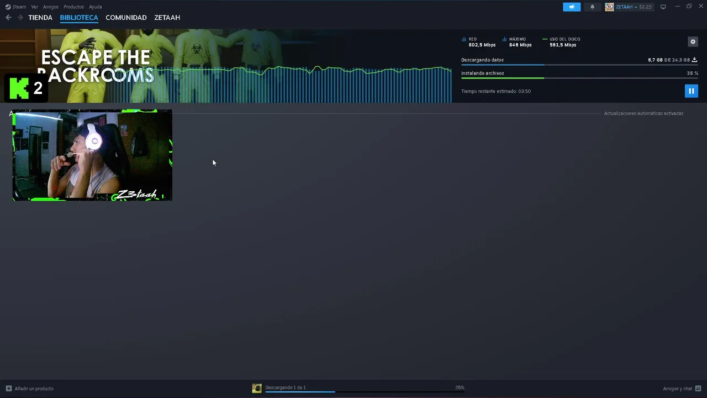707x398 pixels.
Task: Click the Descargando datos progress bar
Action: point(579,65)
